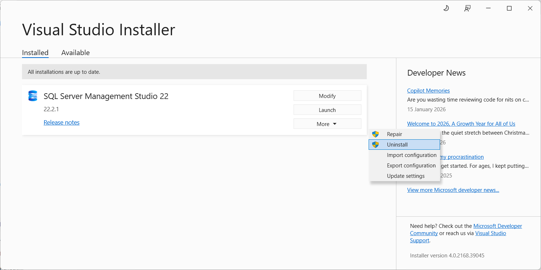541x270 pixels.
Task: Minimize the installer window
Action: click(x=488, y=8)
